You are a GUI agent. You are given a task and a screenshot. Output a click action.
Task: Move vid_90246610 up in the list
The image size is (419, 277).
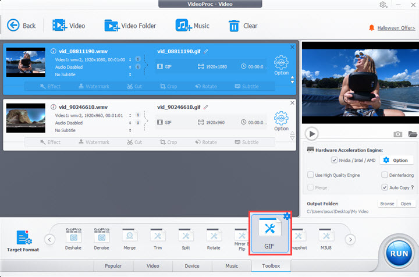coord(292,133)
